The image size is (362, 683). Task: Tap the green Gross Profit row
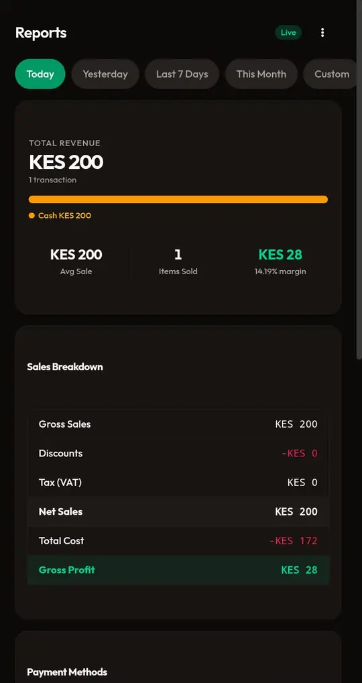coord(178,570)
